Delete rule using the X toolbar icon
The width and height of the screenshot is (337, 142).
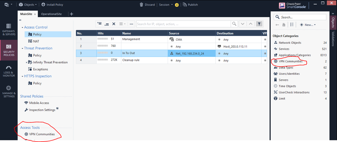pyautogui.click(x=114, y=24)
